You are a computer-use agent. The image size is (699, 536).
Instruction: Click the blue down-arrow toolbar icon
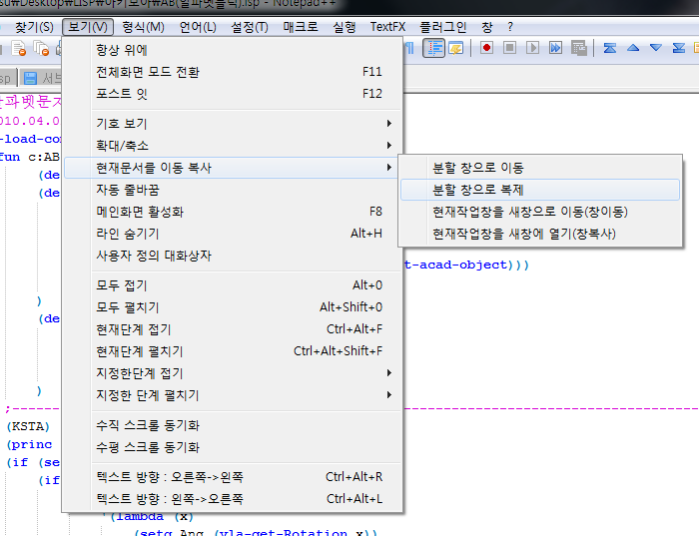coord(656,48)
